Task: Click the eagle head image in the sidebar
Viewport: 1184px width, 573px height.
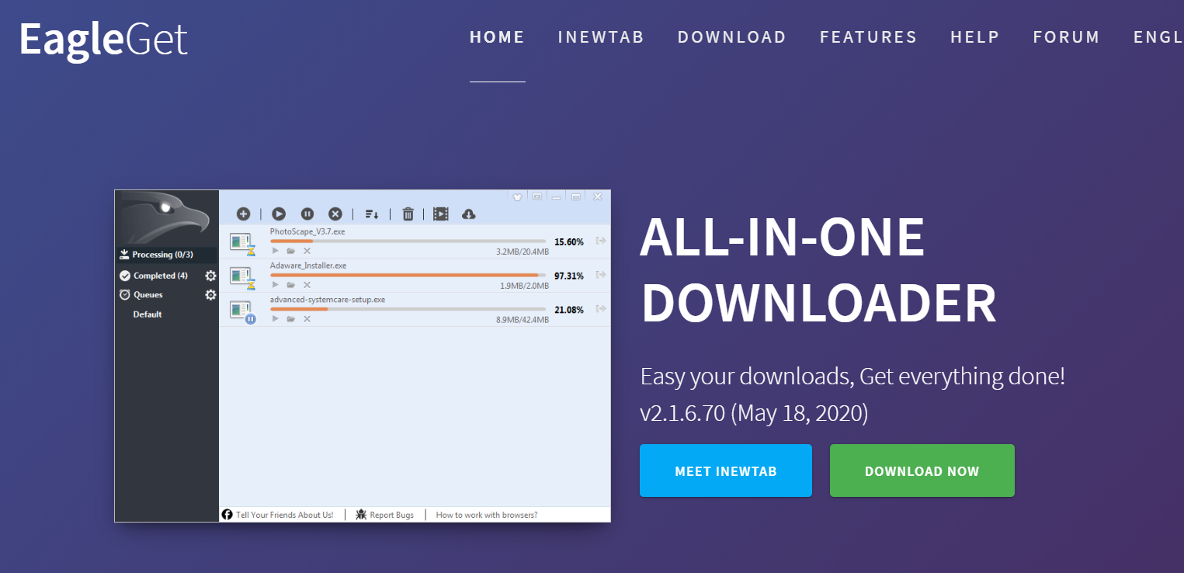Action: pyautogui.click(x=166, y=218)
